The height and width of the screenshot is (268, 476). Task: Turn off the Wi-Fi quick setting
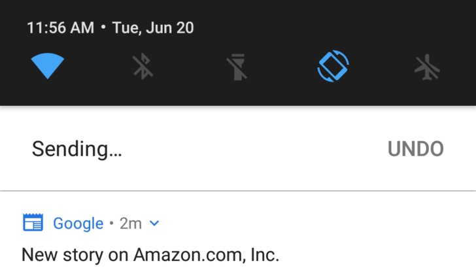(48, 66)
